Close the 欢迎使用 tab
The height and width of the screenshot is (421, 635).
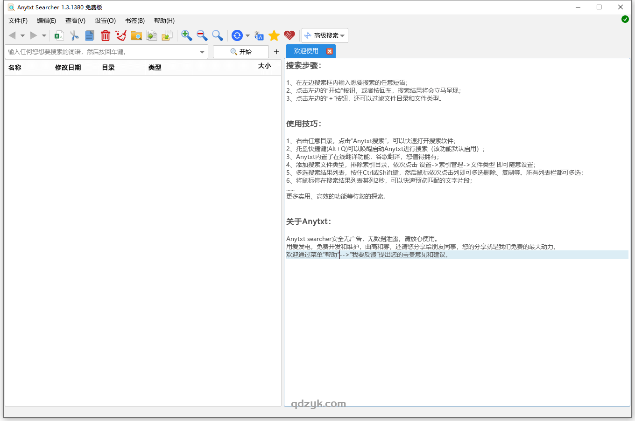point(331,51)
